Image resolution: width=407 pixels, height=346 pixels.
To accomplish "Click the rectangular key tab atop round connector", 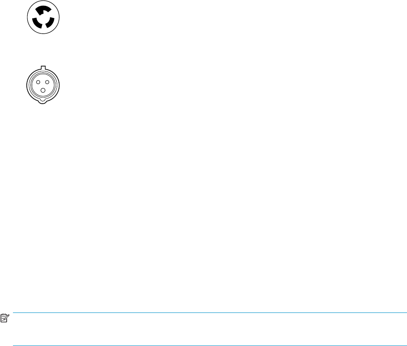I will pyautogui.click(x=43, y=68).
